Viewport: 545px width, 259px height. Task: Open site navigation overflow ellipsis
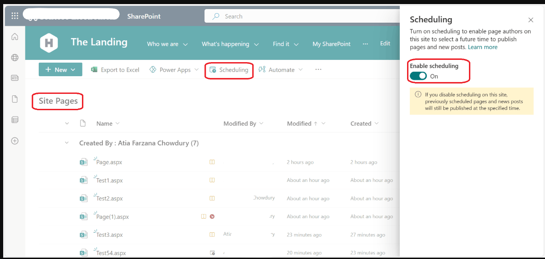365,44
